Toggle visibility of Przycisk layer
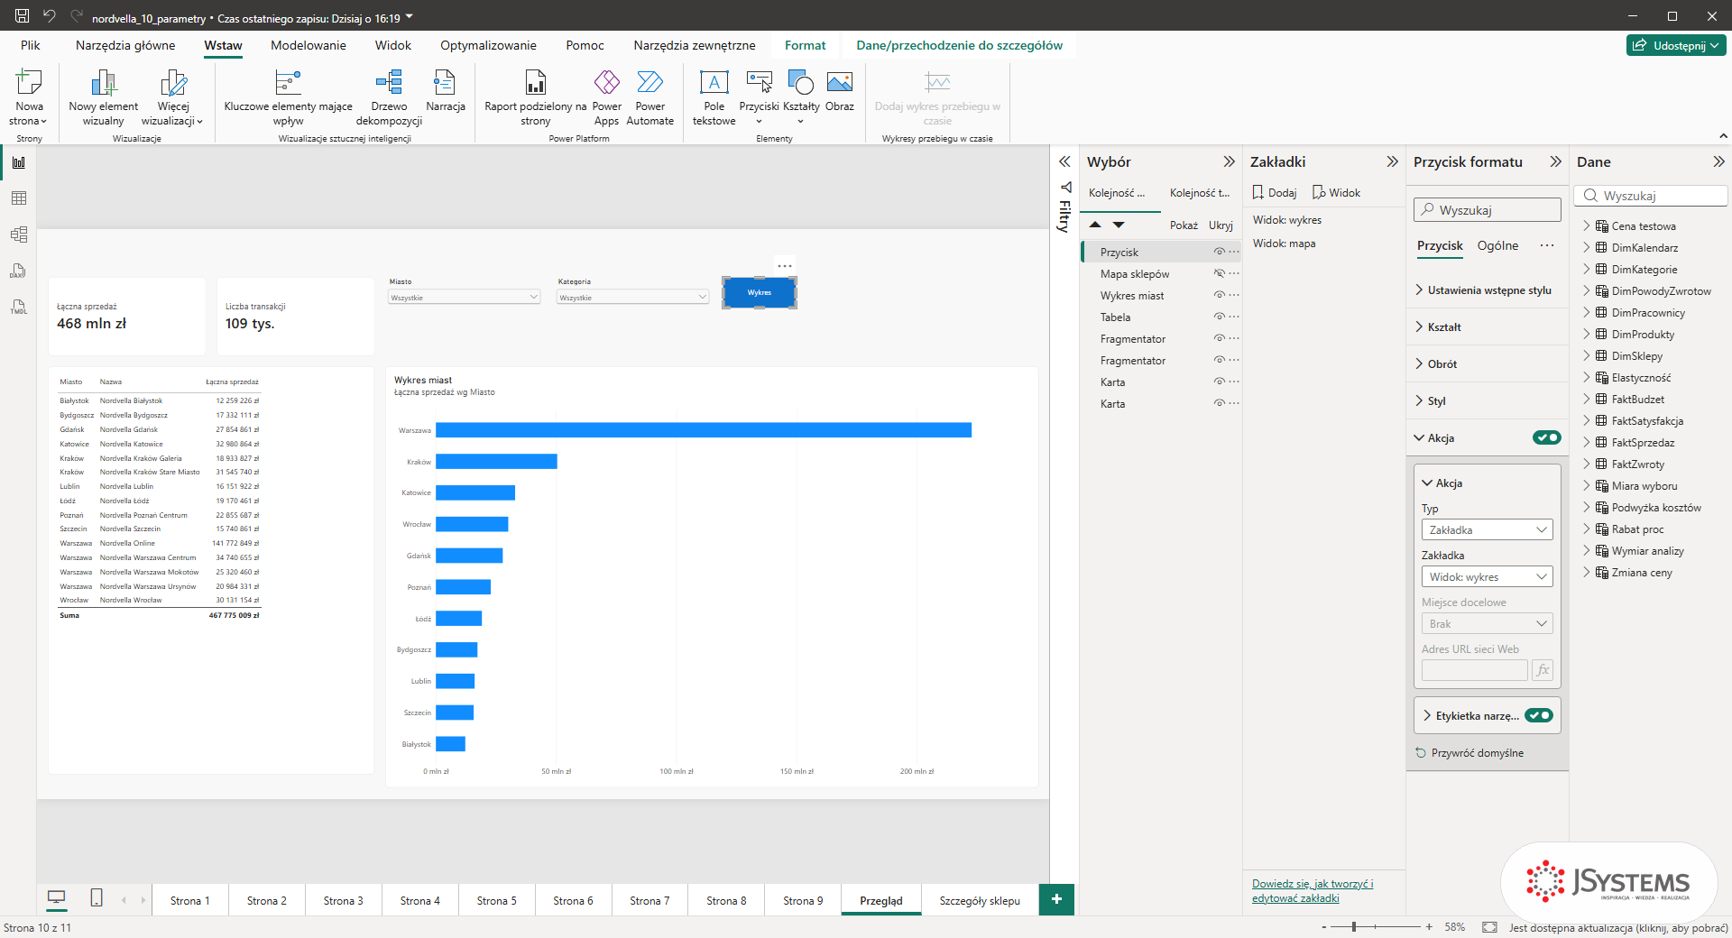 [x=1219, y=252]
